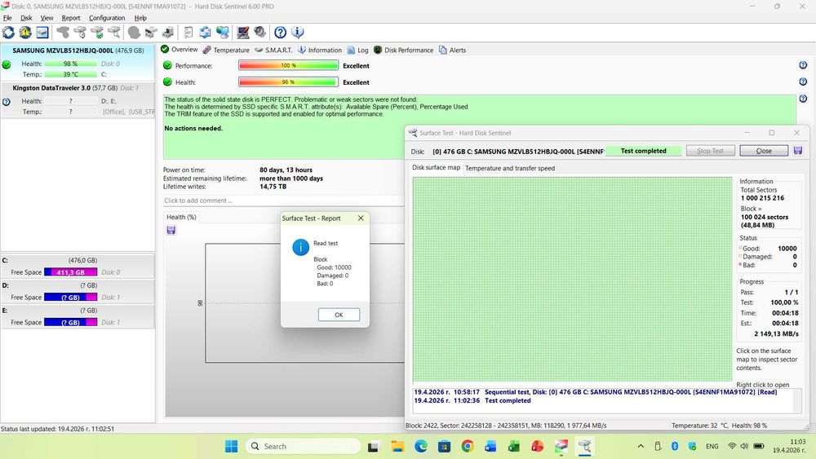This screenshot has height=459, width=816.
Task: Select the Disk surface map tab
Action: pyautogui.click(x=436, y=167)
